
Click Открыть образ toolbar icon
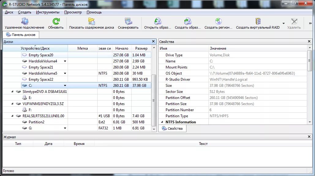click(x=158, y=21)
